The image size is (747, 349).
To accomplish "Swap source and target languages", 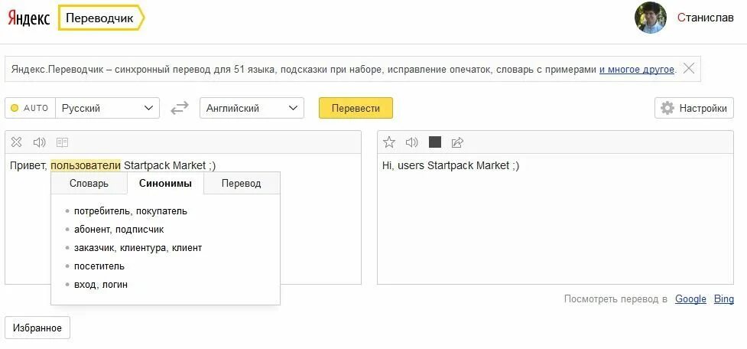I will [x=180, y=109].
